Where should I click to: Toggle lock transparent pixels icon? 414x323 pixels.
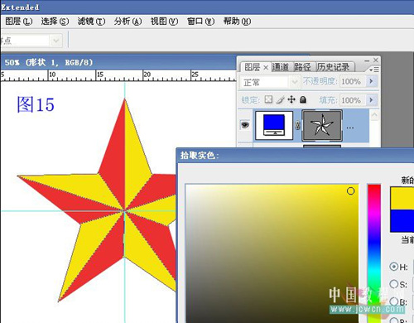[x=268, y=99]
